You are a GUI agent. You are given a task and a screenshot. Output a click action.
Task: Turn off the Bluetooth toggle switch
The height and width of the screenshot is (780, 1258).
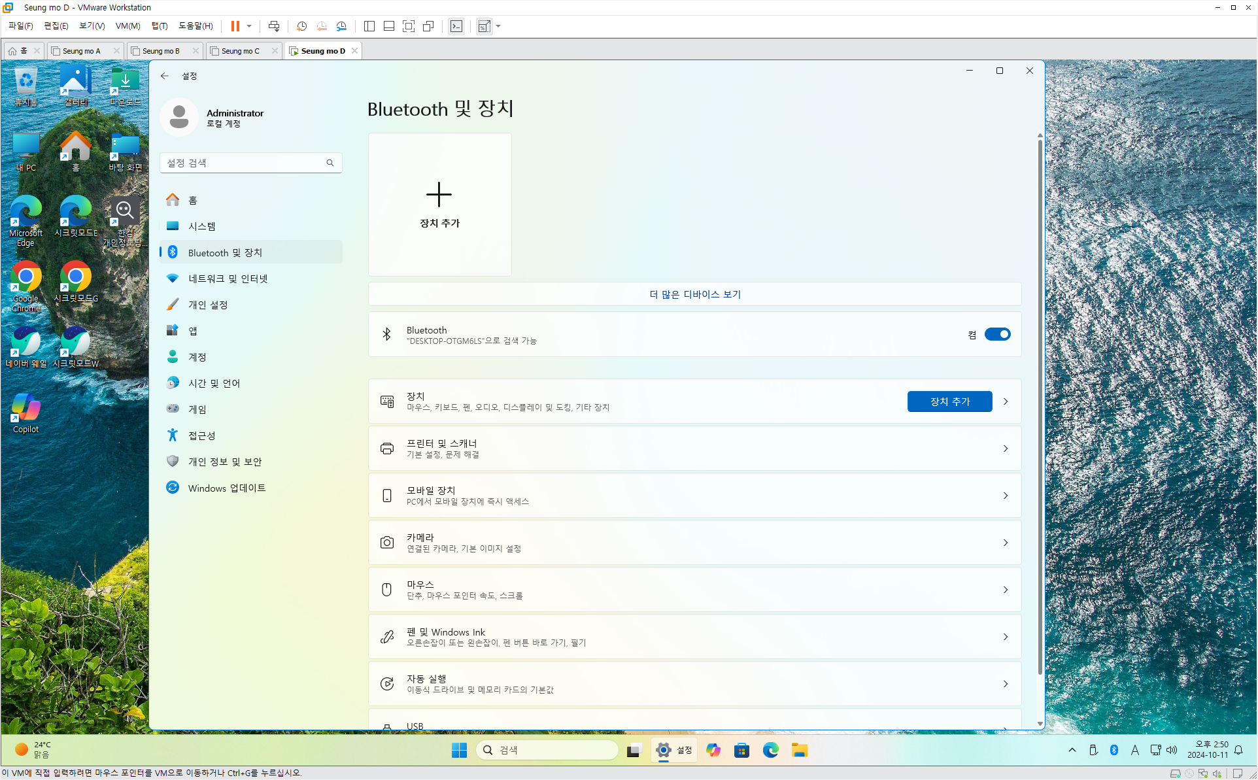(997, 334)
